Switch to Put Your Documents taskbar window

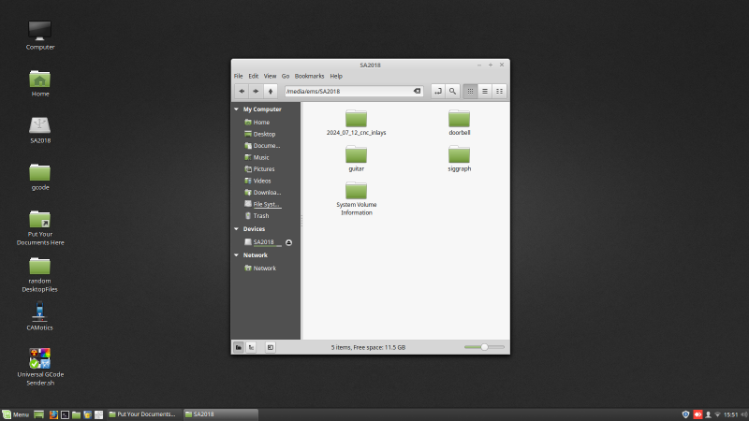142,414
